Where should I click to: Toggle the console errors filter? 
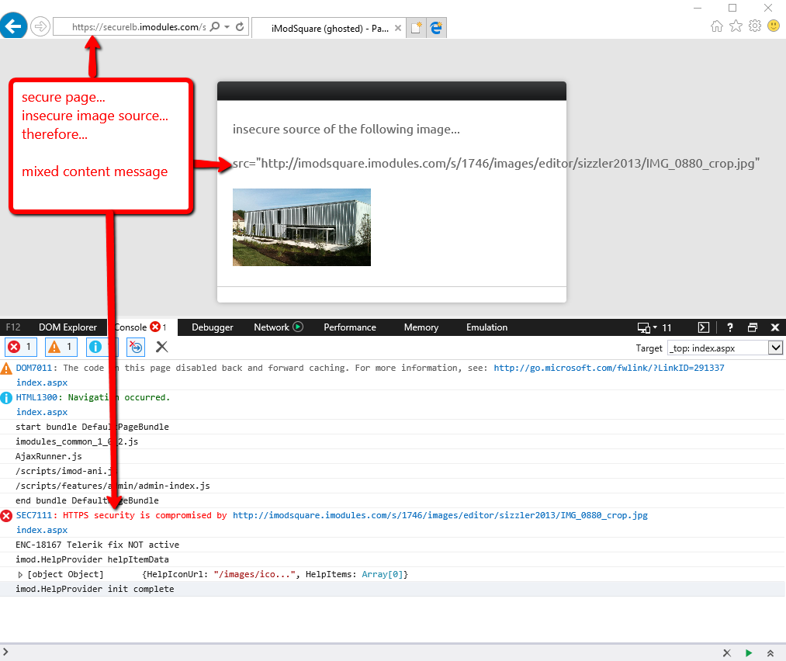(20, 347)
